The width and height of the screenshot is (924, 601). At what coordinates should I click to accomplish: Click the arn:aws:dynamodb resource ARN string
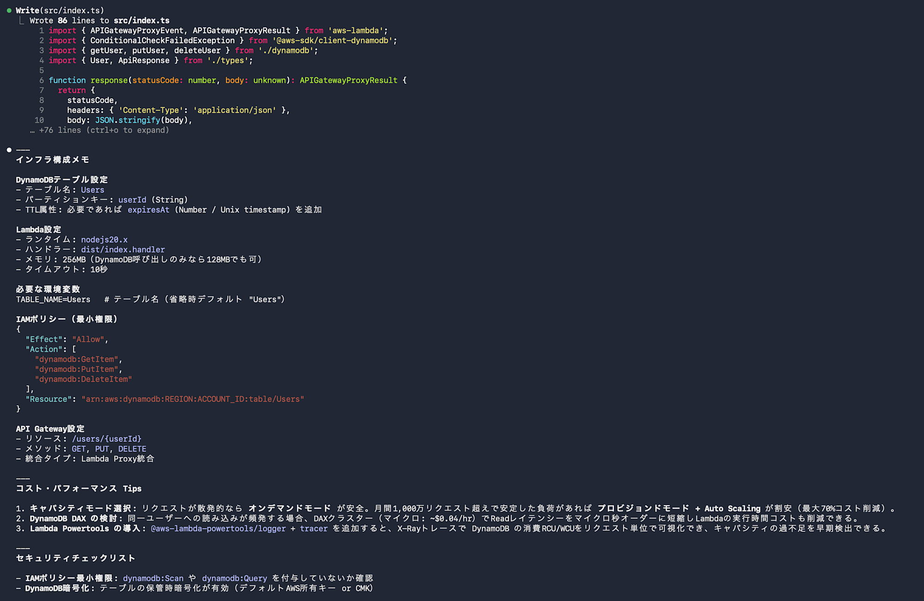coord(193,399)
